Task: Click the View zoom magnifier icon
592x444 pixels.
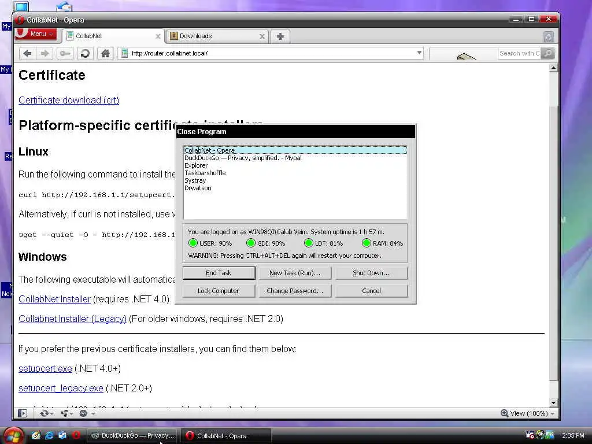Action: 504,413
